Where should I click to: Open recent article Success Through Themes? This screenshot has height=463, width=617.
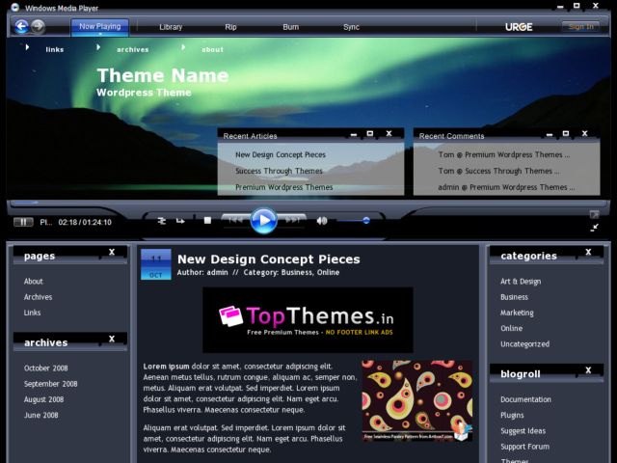(279, 171)
